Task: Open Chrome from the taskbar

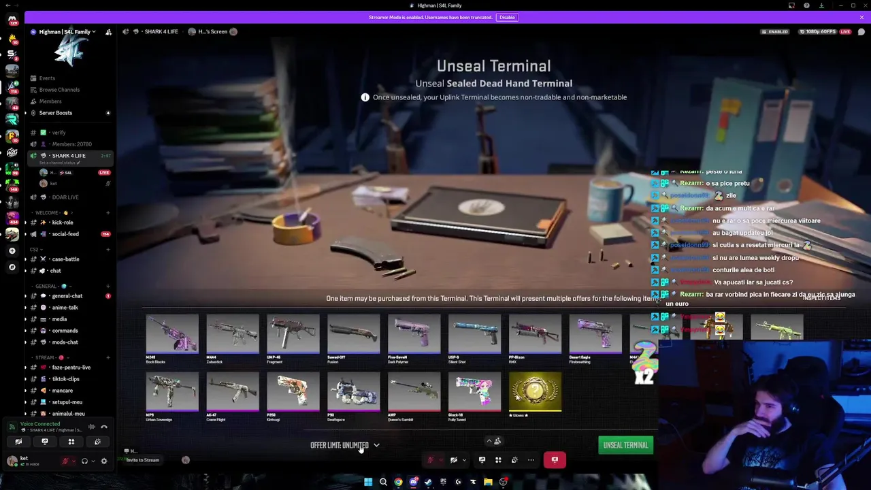Action: (398, 483)
